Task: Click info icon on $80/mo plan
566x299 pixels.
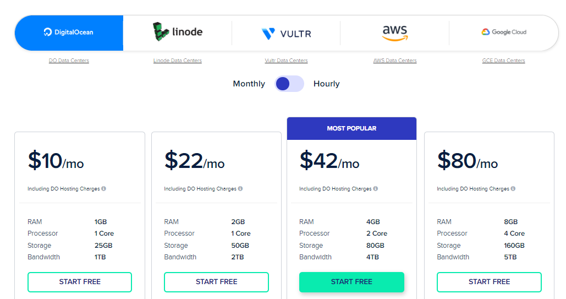Action: 513,189
